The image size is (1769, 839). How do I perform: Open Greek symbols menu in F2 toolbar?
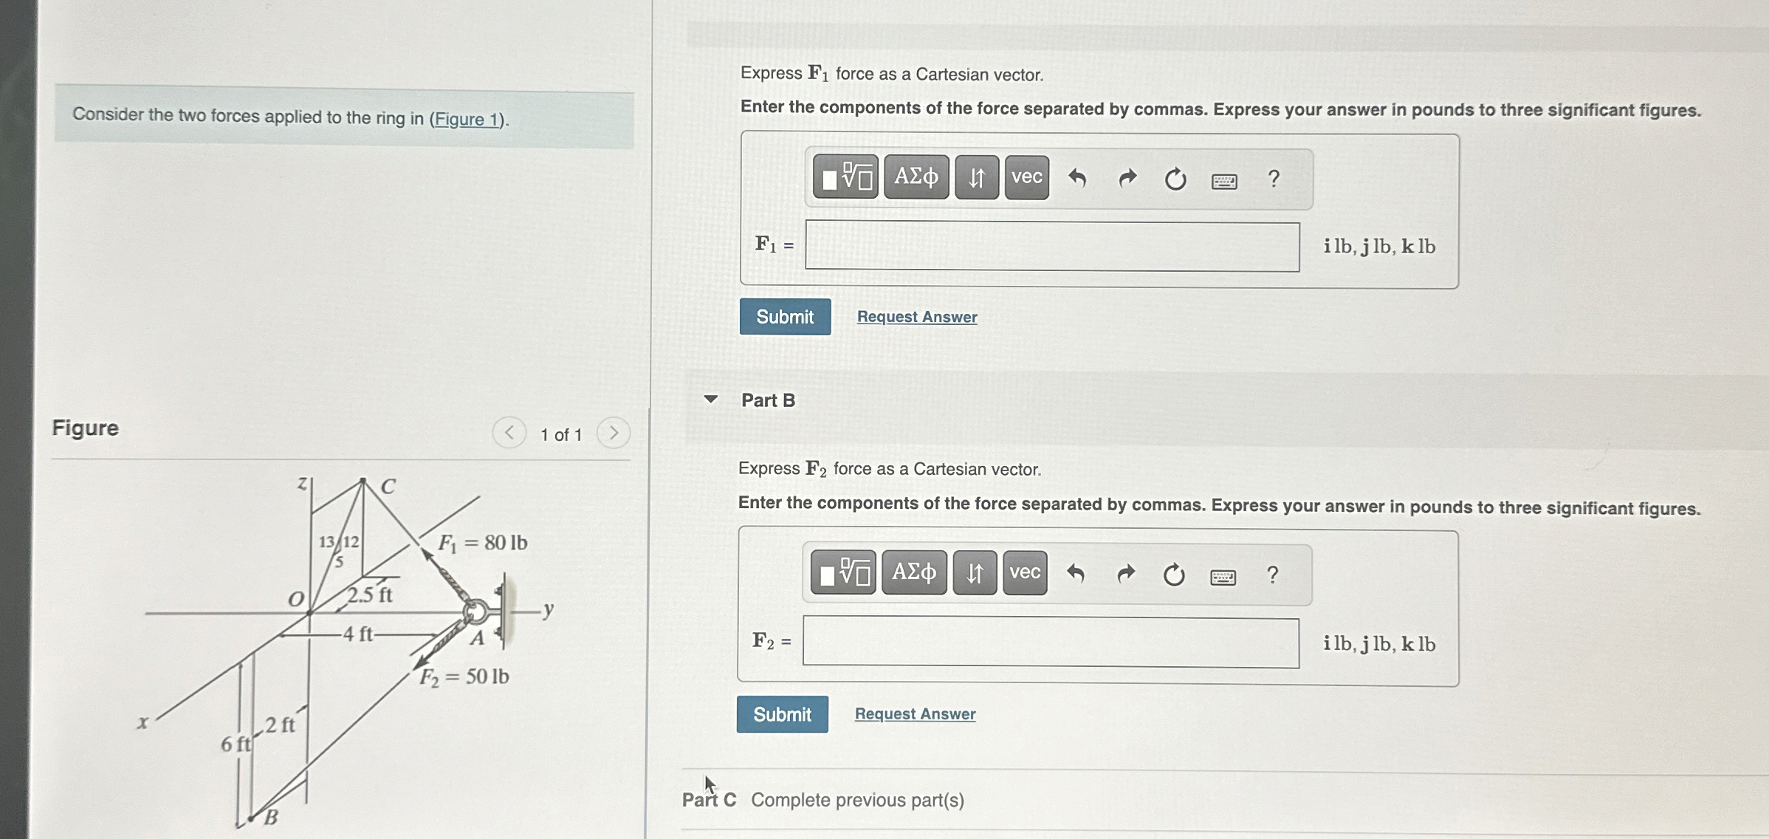pos(913,572)
